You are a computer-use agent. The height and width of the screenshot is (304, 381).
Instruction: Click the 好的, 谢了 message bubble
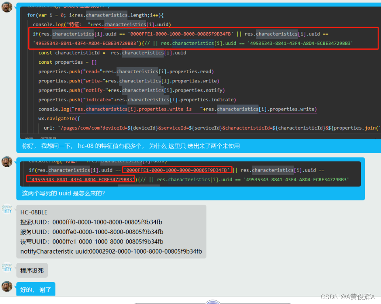pyautogui.click(x=36, y=289)
